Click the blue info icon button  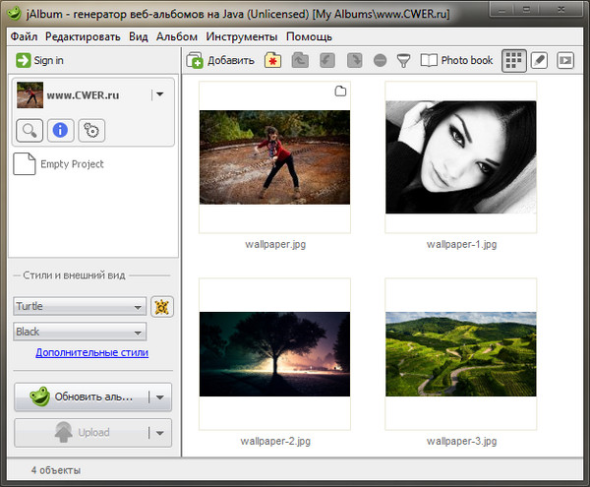point(61,129)
